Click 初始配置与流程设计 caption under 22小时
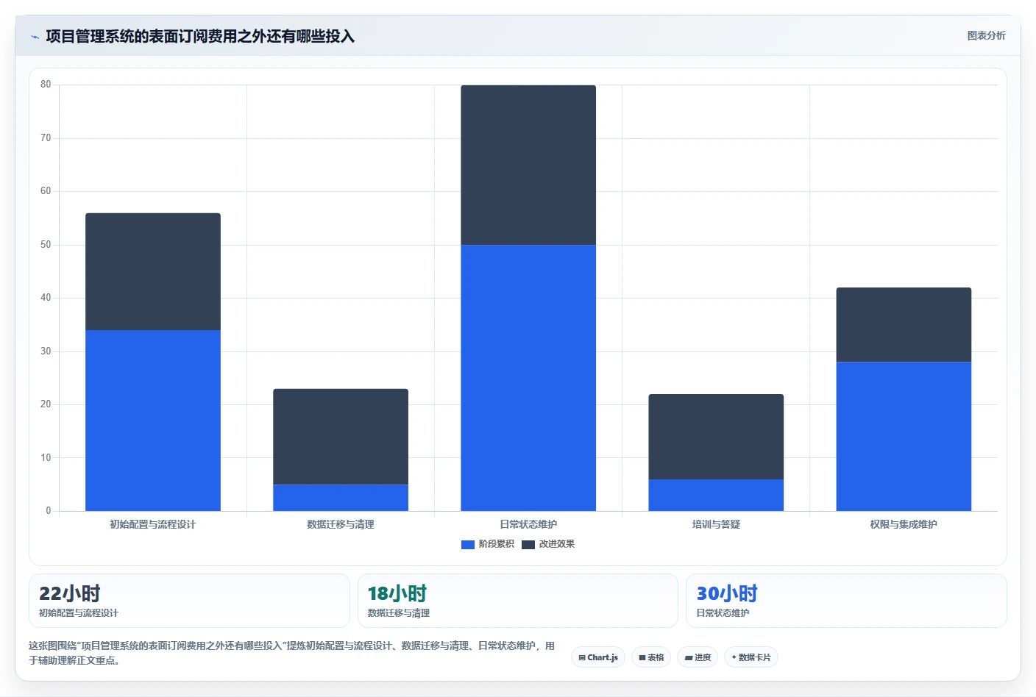 pyautogui.click(x=79, y=613)
